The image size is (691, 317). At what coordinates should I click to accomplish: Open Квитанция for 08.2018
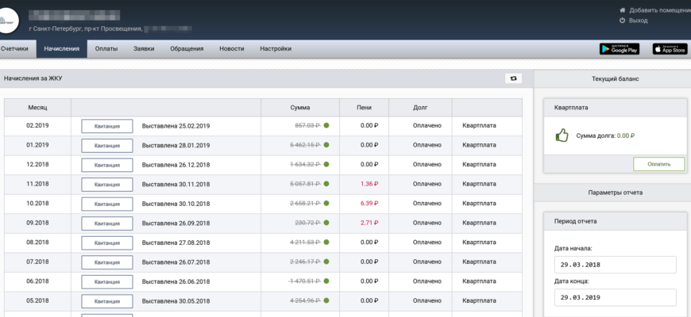(107, 243)
